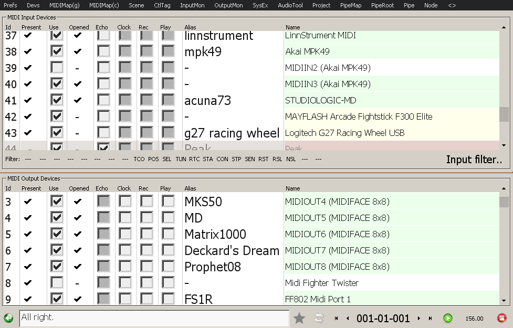Jump to song start with skip-back icon

click(336, 318)
